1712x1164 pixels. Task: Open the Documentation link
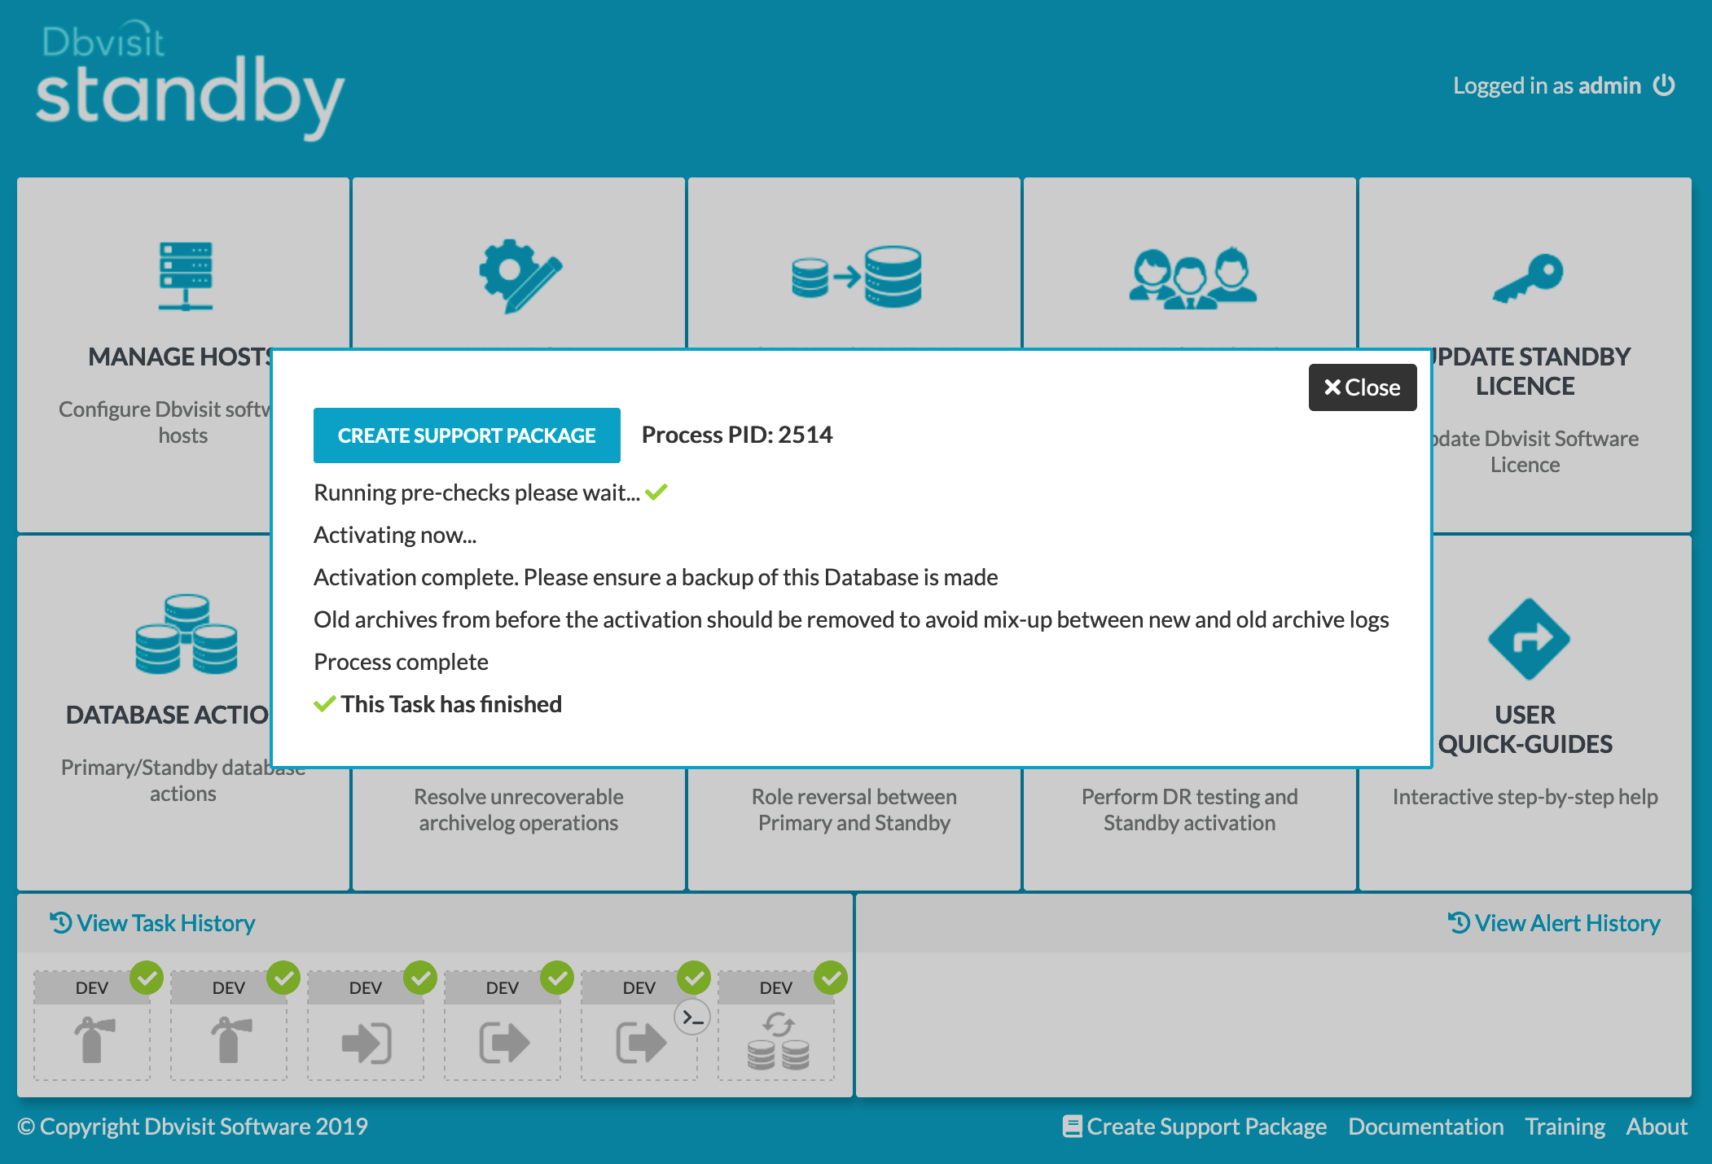[x=1425, y=1127]
